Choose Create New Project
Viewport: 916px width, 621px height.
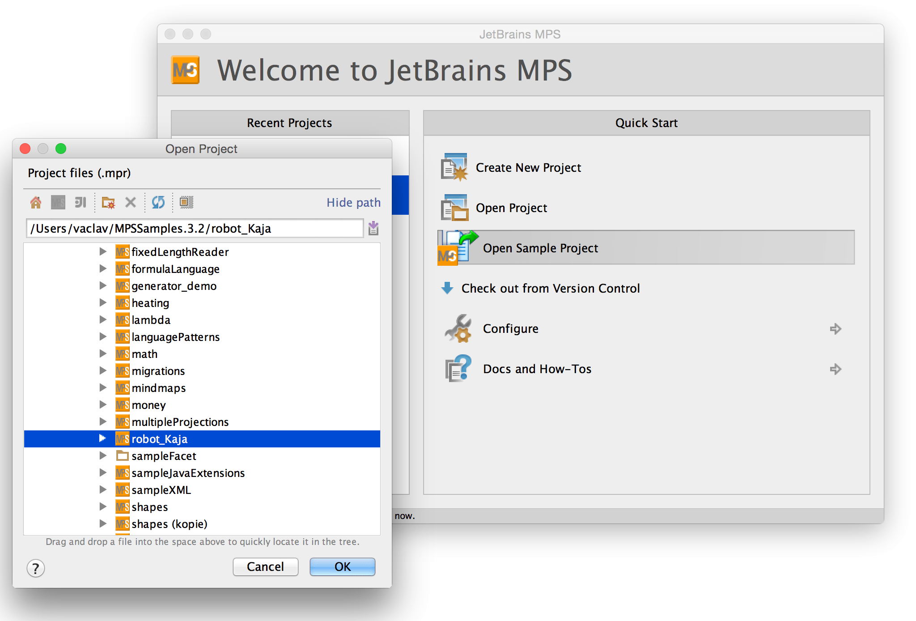[528, 168]
